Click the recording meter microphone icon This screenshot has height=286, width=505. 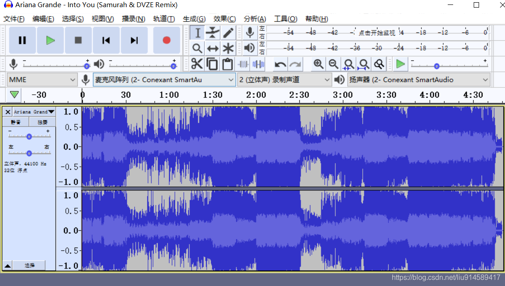point(250,33)
